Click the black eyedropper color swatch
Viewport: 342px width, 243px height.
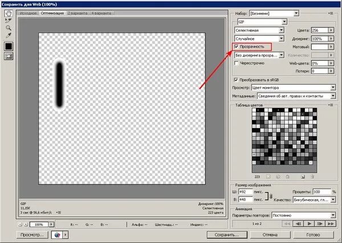point(9,46)
